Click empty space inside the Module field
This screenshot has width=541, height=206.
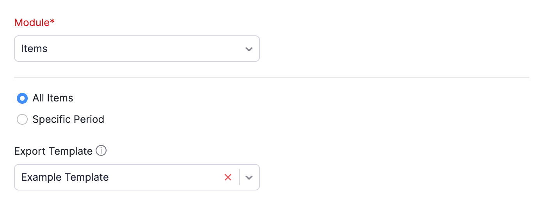tap(156, 49)
